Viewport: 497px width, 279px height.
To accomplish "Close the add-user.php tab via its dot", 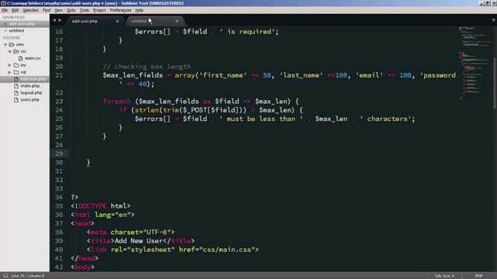I will click(117, 21).
